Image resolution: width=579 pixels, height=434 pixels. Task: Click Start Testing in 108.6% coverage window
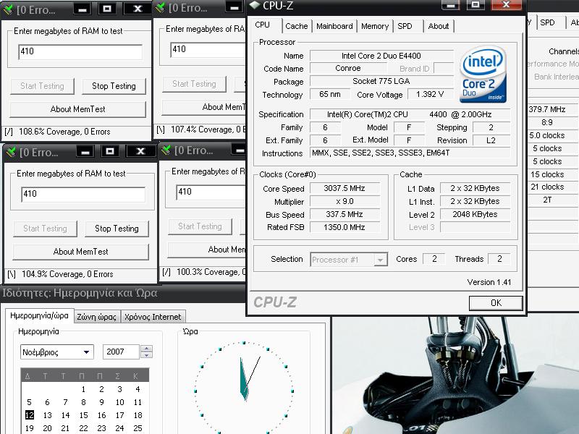tap(42, 86)
